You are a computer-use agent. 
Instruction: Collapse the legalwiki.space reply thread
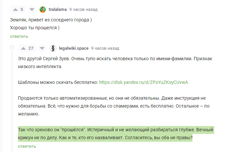click(13, 48)
